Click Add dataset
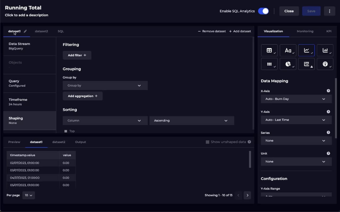The width and height of the screenshot is (340, 212). 240,31
